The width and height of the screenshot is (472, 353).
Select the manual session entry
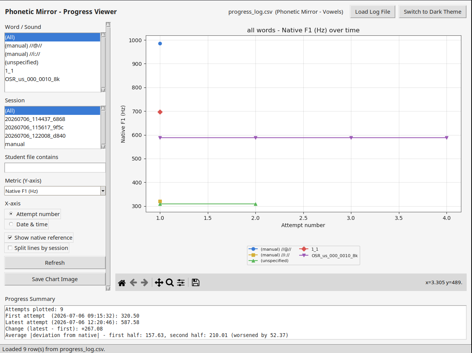coord(53,144)
